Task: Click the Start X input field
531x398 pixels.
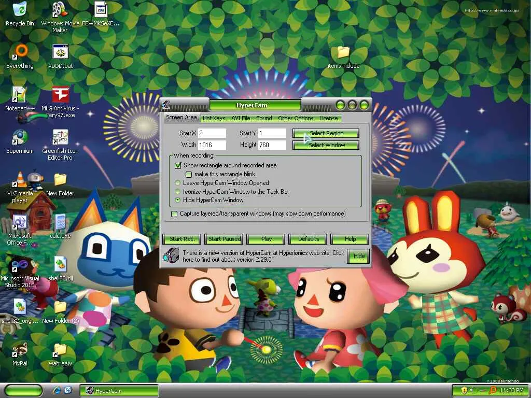Action: (212, 133)
